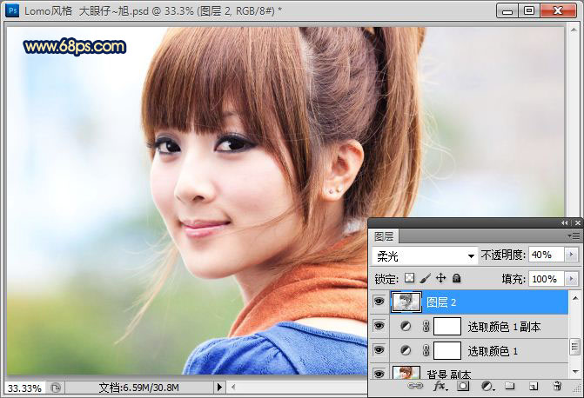
Task: Click the link layers chain icon
Action: (x=415, y=386)
